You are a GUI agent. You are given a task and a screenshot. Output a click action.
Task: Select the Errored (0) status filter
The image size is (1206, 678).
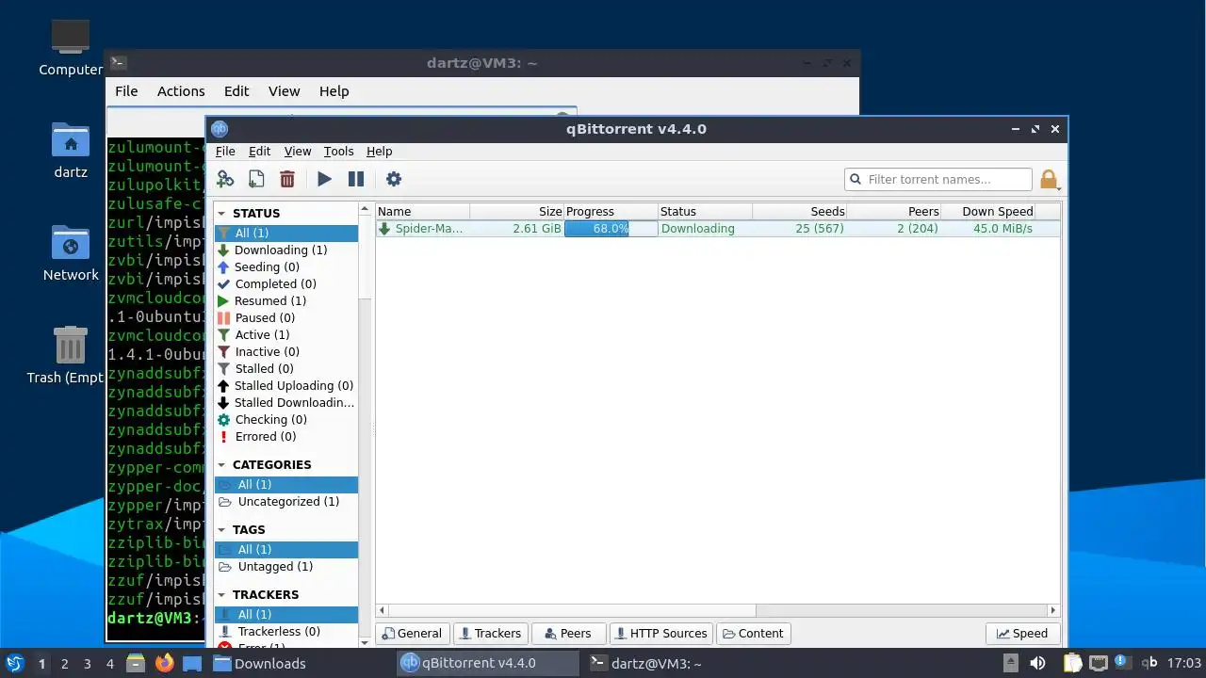(x=286, y=436)
